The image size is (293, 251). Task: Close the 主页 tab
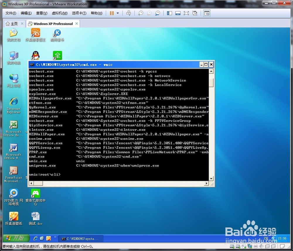pos(22,23)
